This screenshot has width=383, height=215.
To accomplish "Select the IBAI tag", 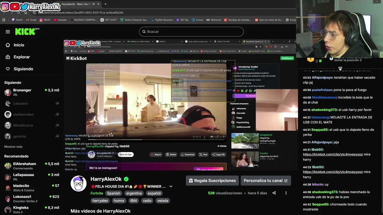I will (x=134, y=201).
